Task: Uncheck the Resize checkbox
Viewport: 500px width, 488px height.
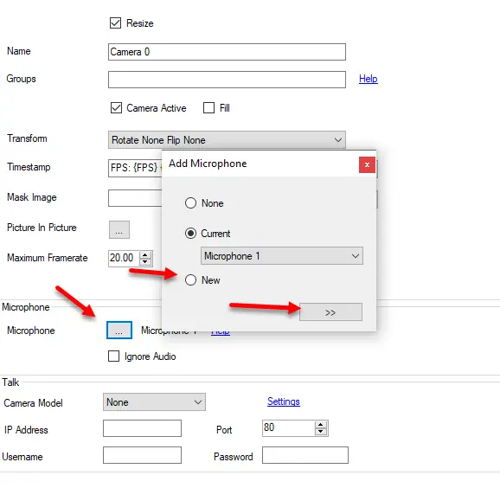Action: click(x=115, y=23)
